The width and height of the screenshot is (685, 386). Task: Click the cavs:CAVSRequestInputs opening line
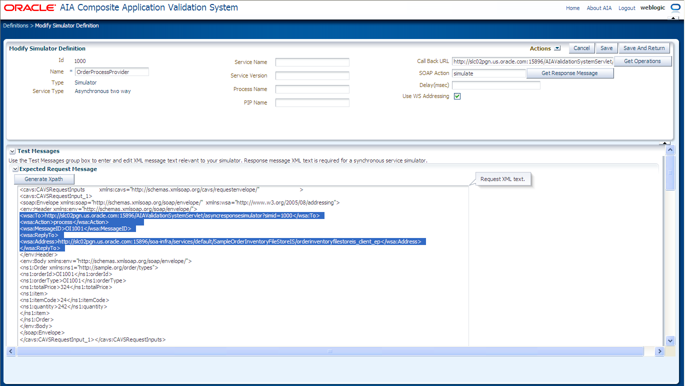coord(161,190)
